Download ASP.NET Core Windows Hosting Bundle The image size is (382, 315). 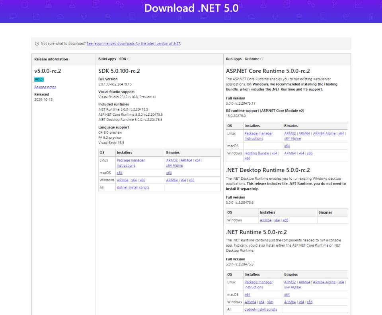tap(257, 154)
